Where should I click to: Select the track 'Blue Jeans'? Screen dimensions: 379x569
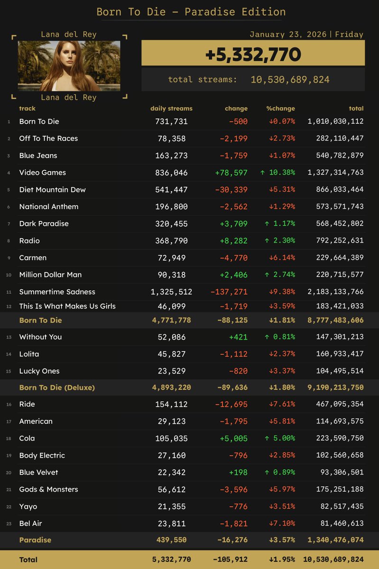tap(38, 156)
